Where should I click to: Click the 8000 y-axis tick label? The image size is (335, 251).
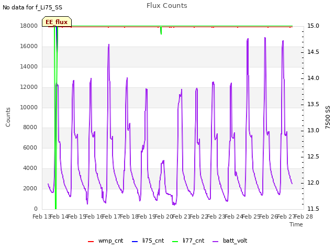coord(30,128)
